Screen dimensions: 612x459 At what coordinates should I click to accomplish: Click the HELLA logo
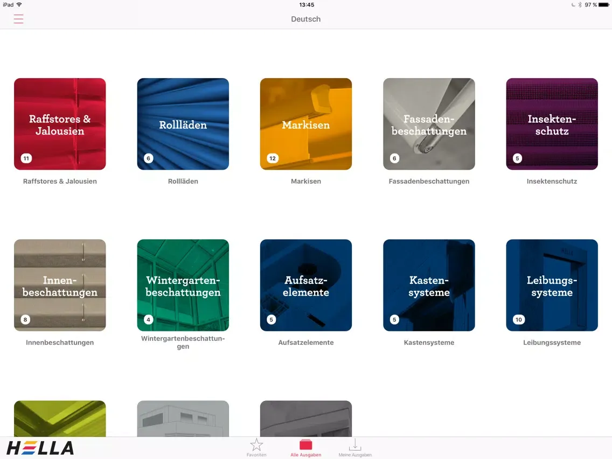click(x=40, y=448)
